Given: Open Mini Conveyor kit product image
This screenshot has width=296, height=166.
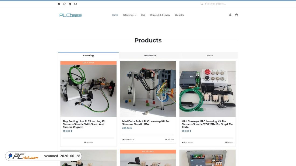Looking at the screenshot, I should click(207, 89).
